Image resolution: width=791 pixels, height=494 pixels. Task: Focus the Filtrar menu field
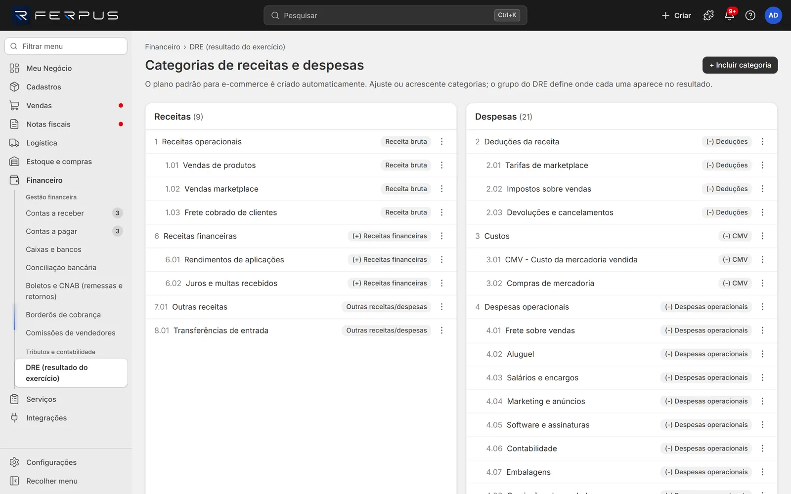(x=66, y=46)
